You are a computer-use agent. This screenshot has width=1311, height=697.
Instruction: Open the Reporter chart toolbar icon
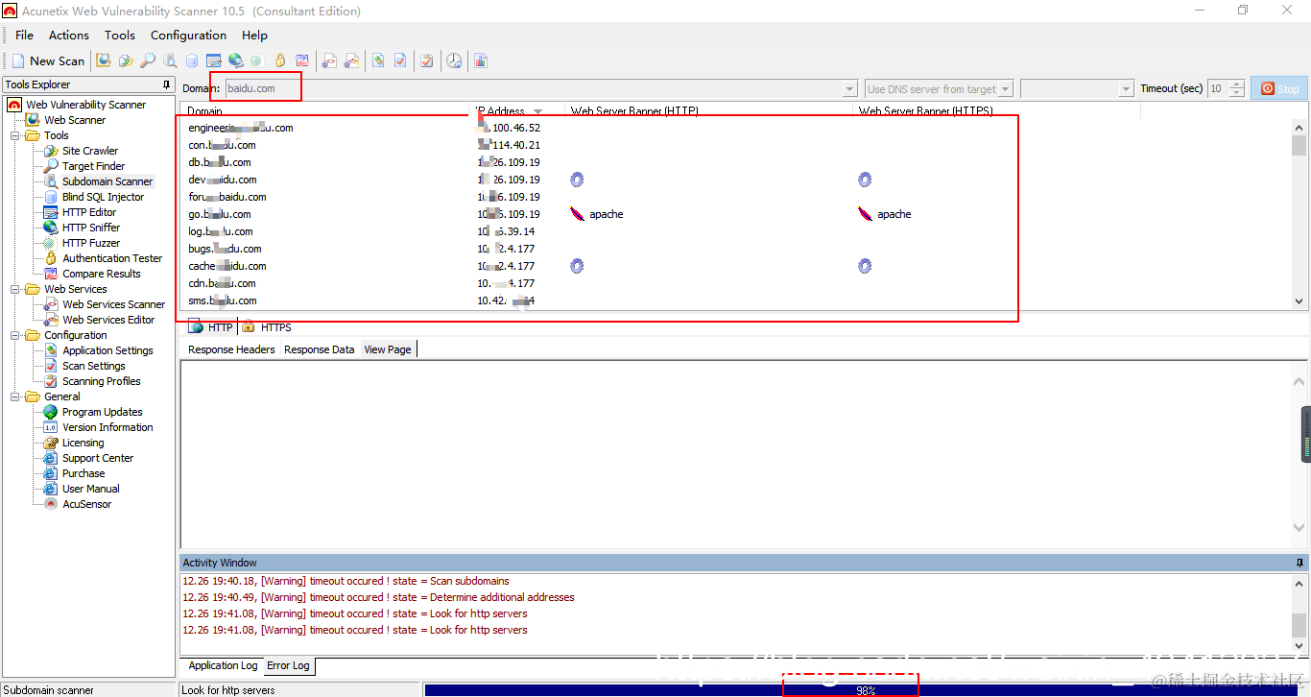(481, 60)
